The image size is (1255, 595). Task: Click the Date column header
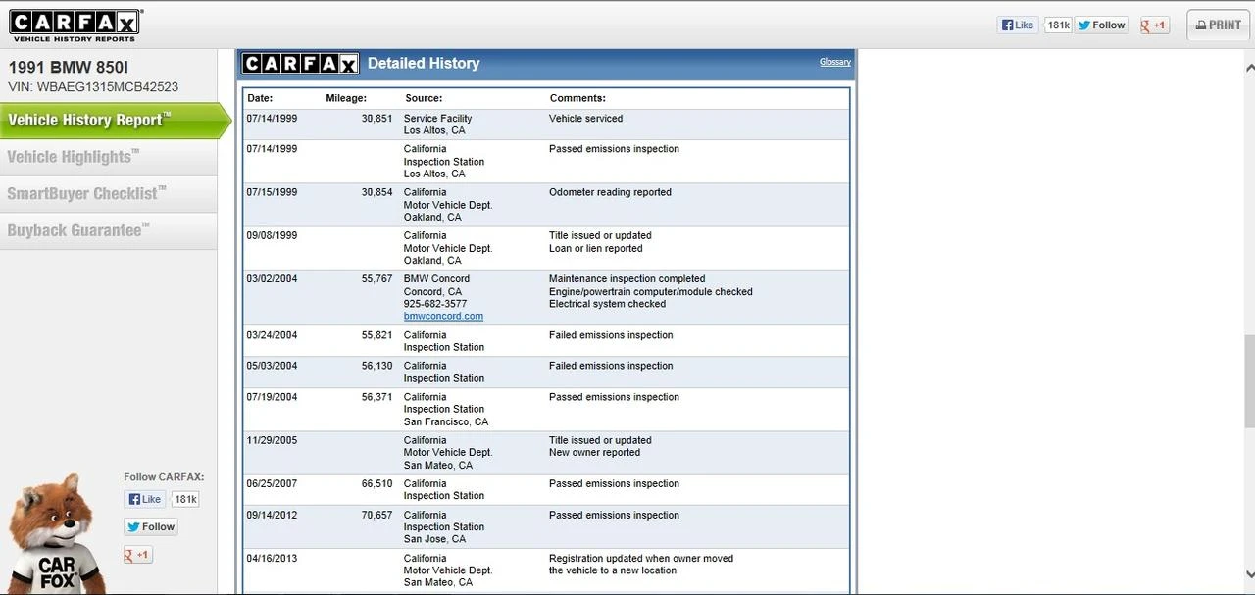(x=260, y=98)
